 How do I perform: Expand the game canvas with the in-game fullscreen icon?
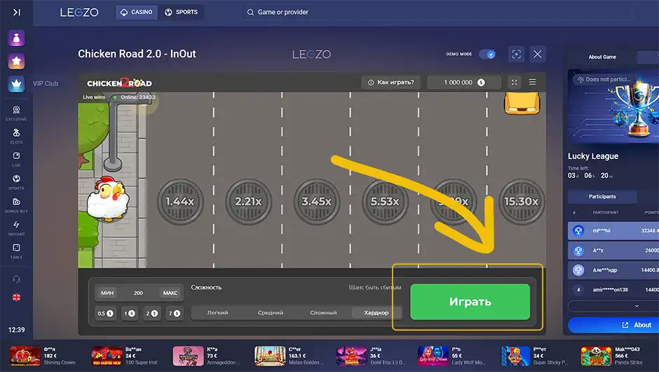(514, 82)
